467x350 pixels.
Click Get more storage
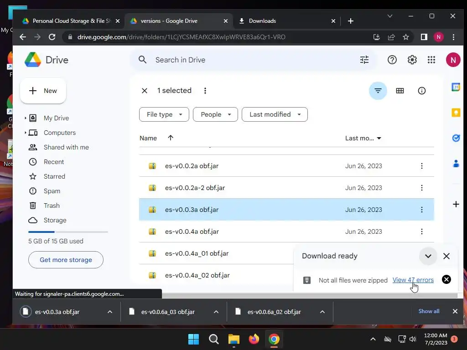point(66,260)
